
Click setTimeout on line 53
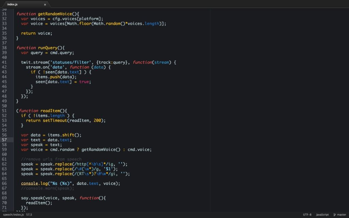[55, 121]
